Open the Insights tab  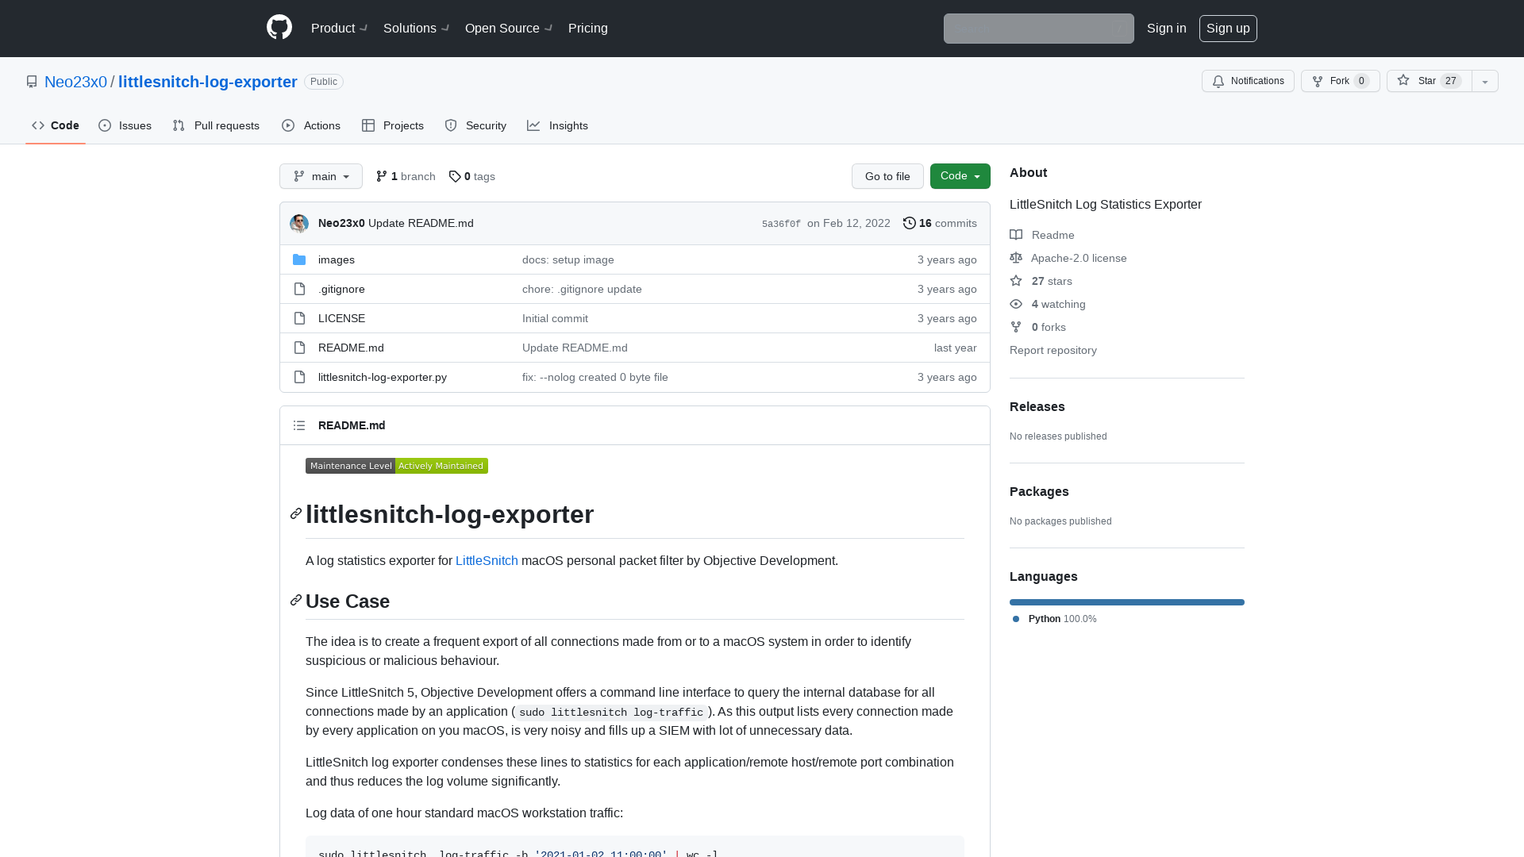point(557,125)
